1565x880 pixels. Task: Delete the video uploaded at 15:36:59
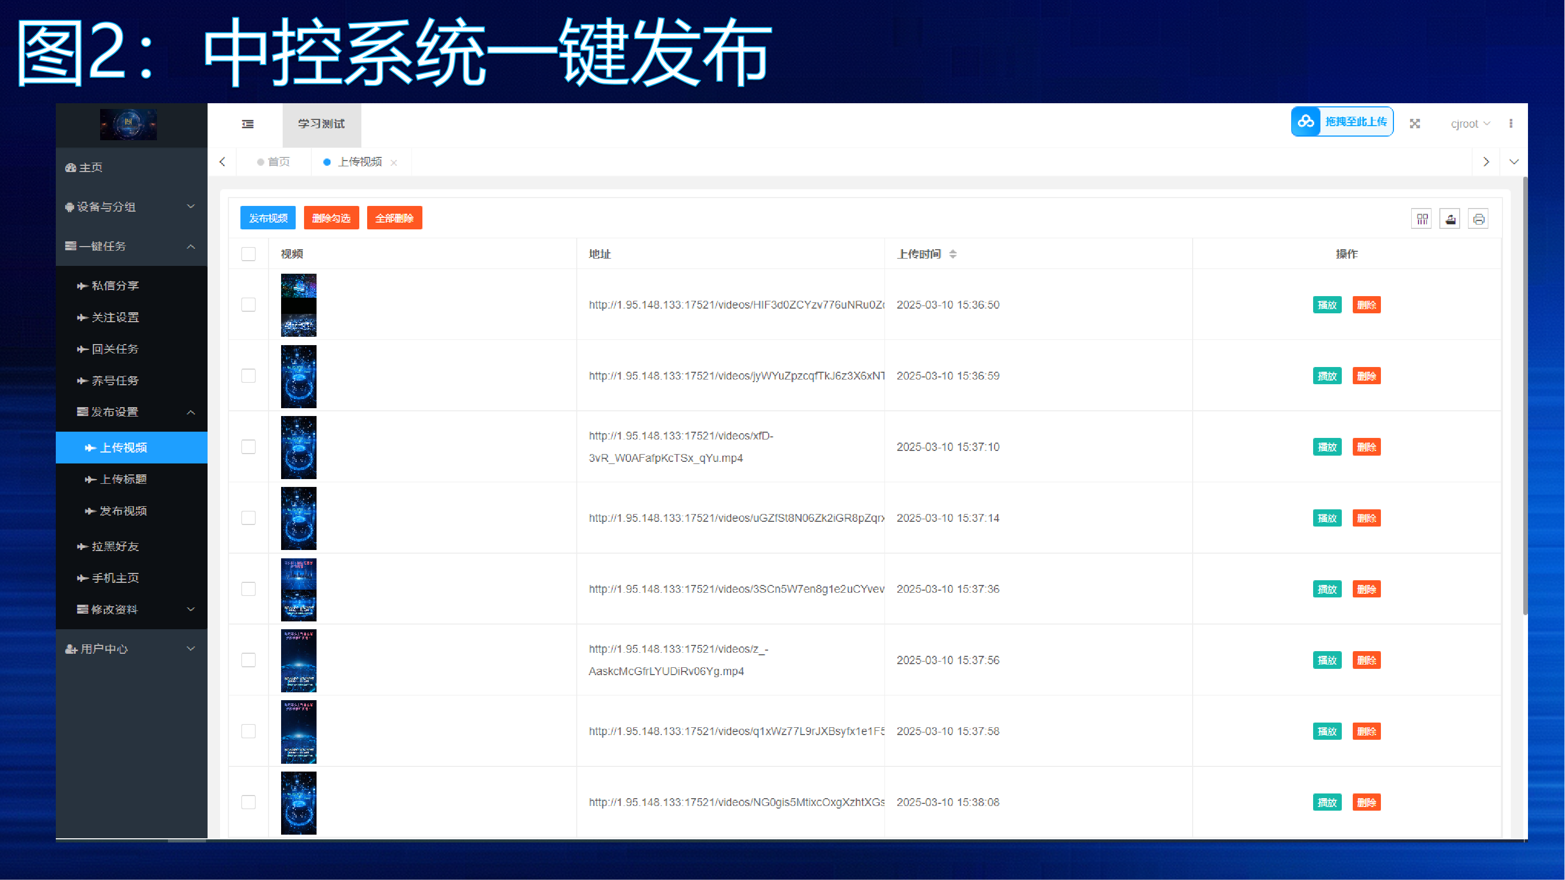(1366, 376)
